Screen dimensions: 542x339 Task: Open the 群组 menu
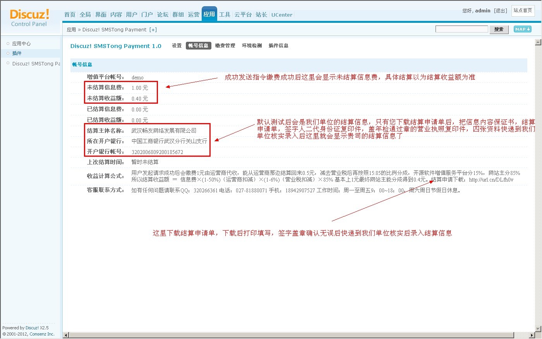tap(178, 15)
